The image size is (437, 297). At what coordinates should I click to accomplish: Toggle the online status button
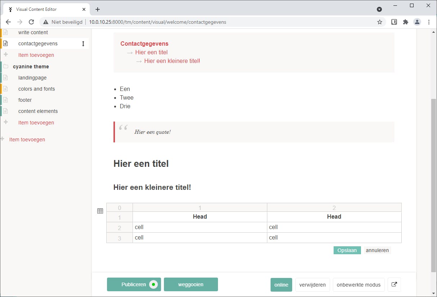[x=281, y=284]
